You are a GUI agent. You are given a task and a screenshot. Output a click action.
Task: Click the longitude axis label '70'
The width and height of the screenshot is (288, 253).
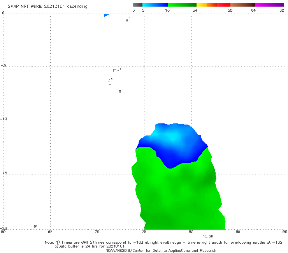click(97, 232)
